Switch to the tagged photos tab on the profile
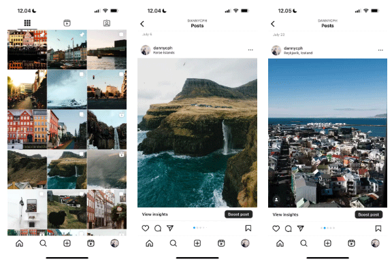Image resolution: width=392 pixels, height=268 pixels. pyautogui.click(x=107, y=23)
